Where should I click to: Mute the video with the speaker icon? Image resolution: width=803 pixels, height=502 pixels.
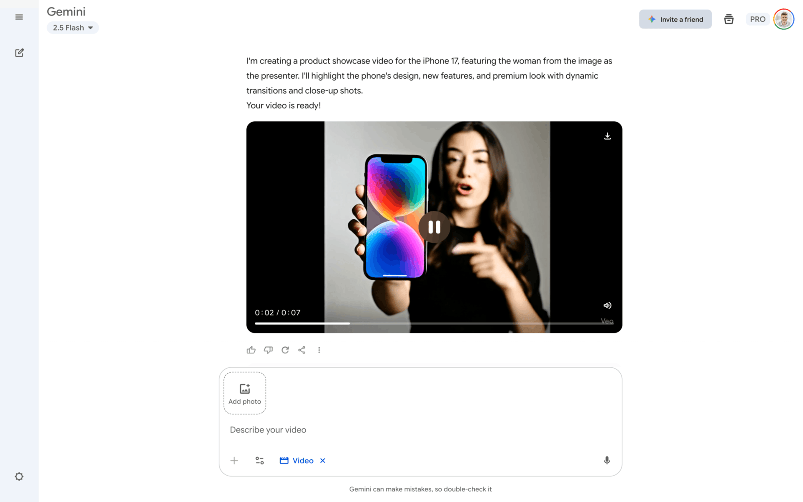tap(607, 305)
